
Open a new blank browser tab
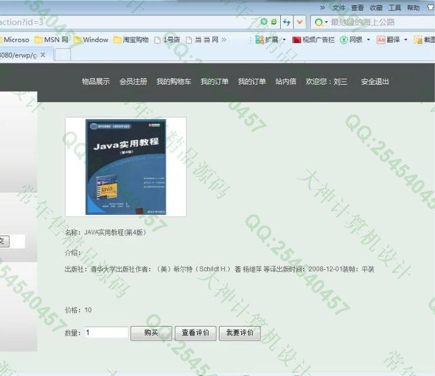point(63,55)
